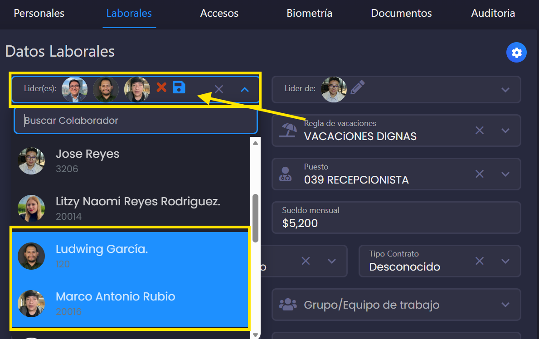Edit Lider de with the pencil icon
Screen dimensions: 539x339
click(358, 87)
